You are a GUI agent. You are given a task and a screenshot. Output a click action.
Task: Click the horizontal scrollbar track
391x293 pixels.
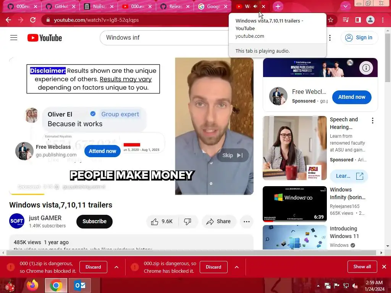pos(191,253)
